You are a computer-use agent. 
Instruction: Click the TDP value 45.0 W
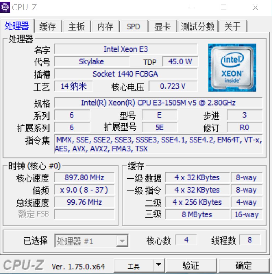click(180, 61)
